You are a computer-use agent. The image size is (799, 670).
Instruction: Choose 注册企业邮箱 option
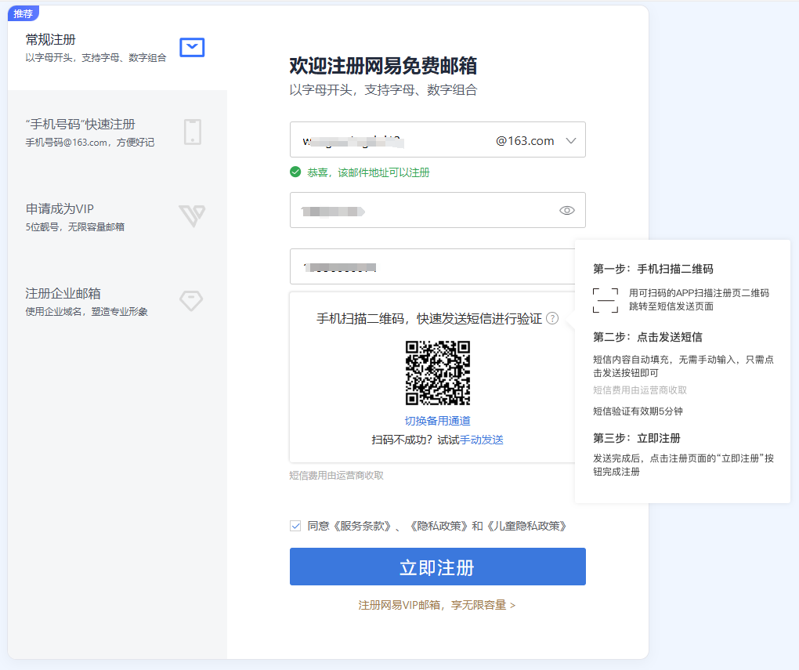117,302
